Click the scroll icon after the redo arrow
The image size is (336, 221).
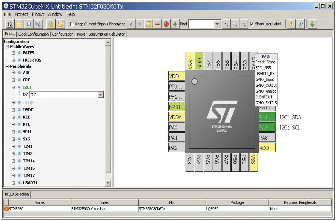(x=149, y=24)
